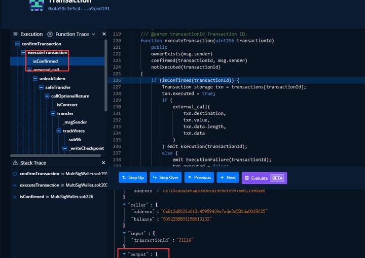The width and height of the screenshot is (365, 258).
Task: Click the Evaluate BETA button
Action: (x=264, y=178)
